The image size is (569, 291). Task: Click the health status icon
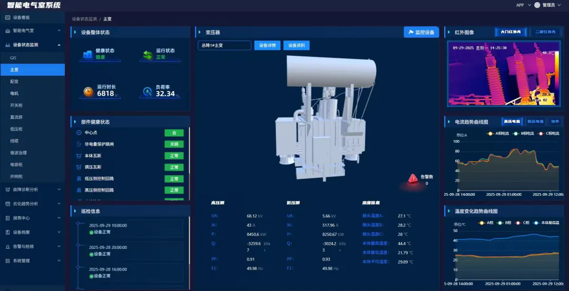(87, 54)
